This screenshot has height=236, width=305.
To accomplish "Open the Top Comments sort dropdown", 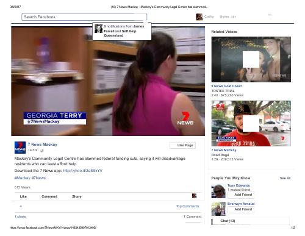I will pos(187,206).
